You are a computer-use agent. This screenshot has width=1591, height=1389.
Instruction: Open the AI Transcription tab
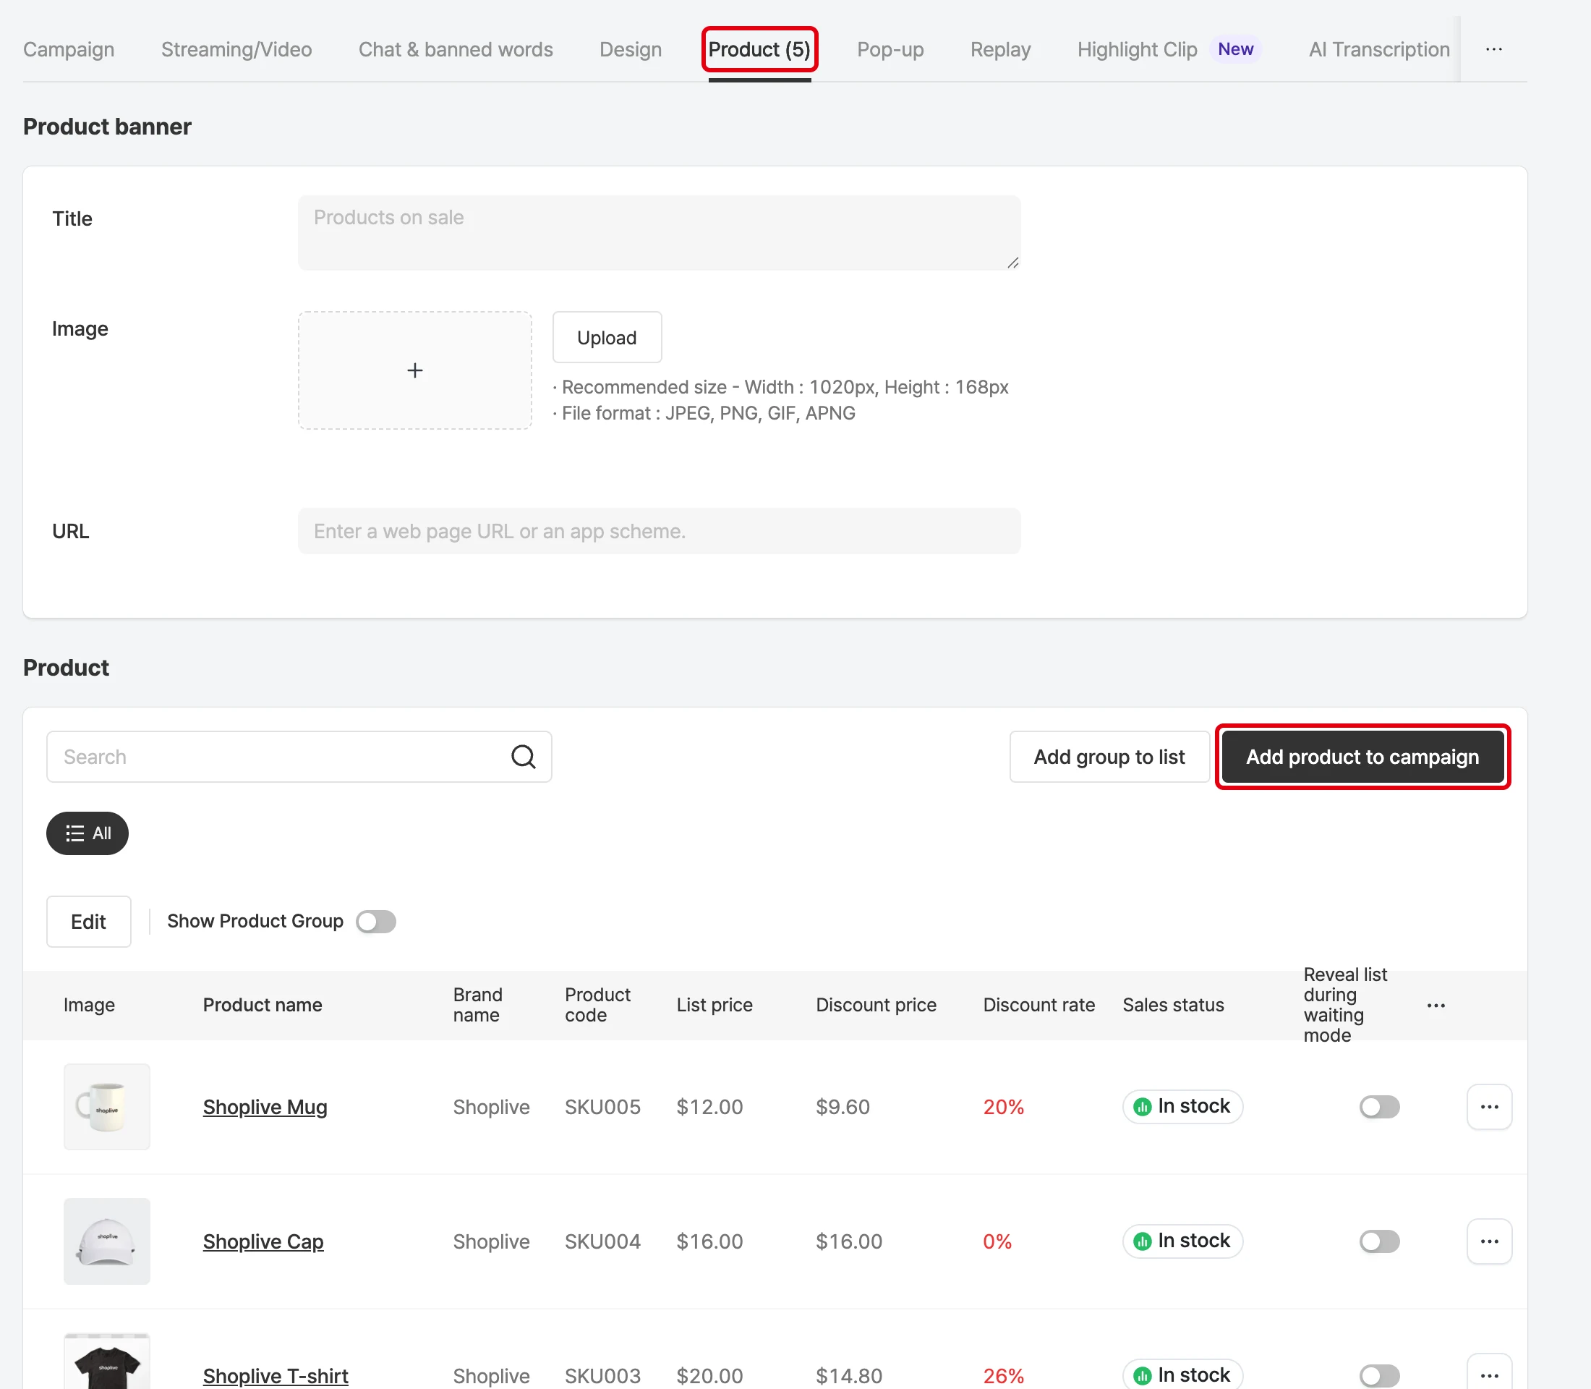click(x=1378, y=50)
